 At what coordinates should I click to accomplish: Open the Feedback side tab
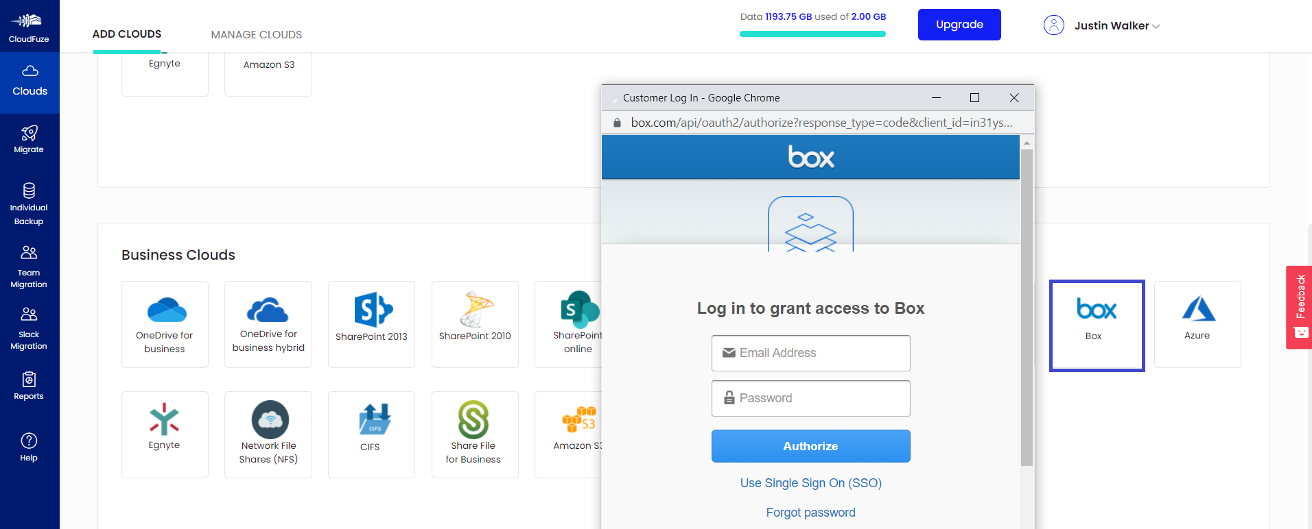tap(1299, 307)
